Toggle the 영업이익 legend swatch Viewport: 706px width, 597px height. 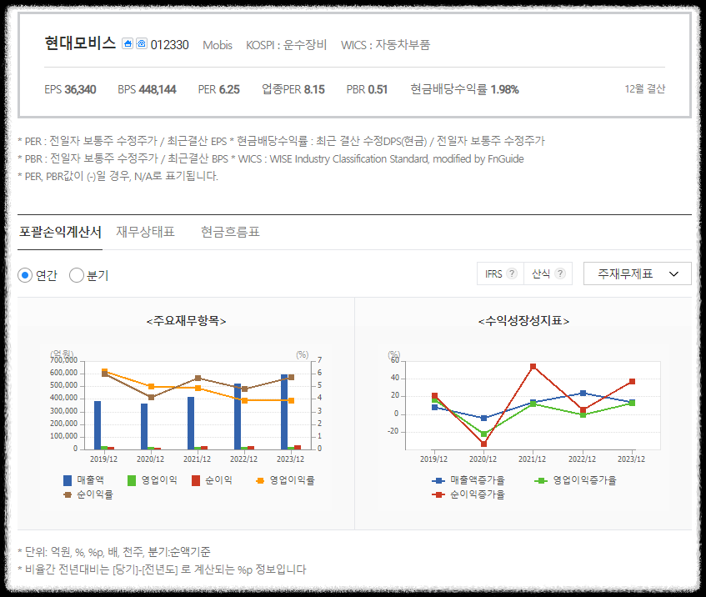click(132, 480)
